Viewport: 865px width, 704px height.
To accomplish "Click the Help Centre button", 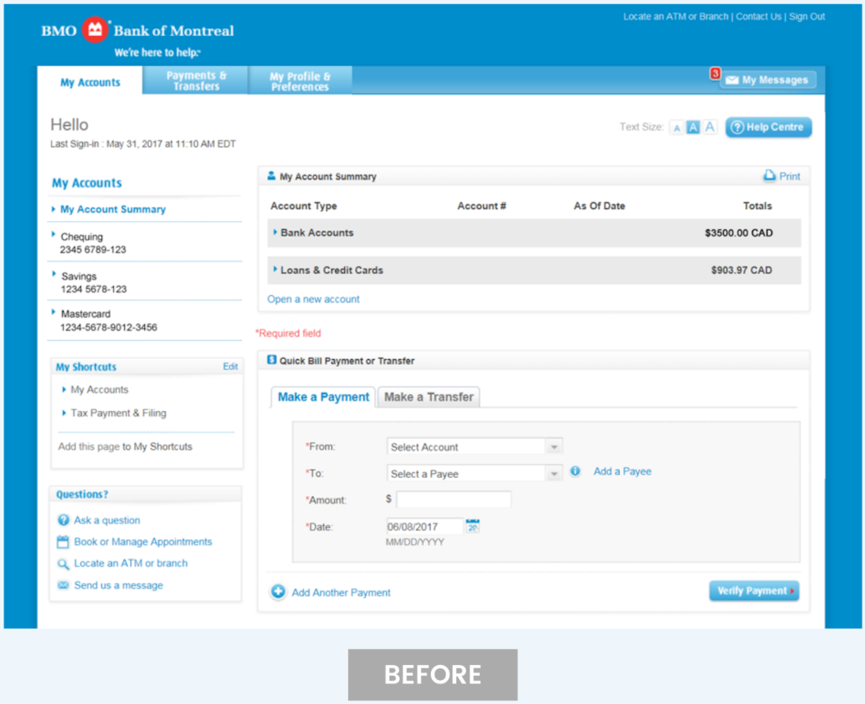I will (x=769, y=127).
